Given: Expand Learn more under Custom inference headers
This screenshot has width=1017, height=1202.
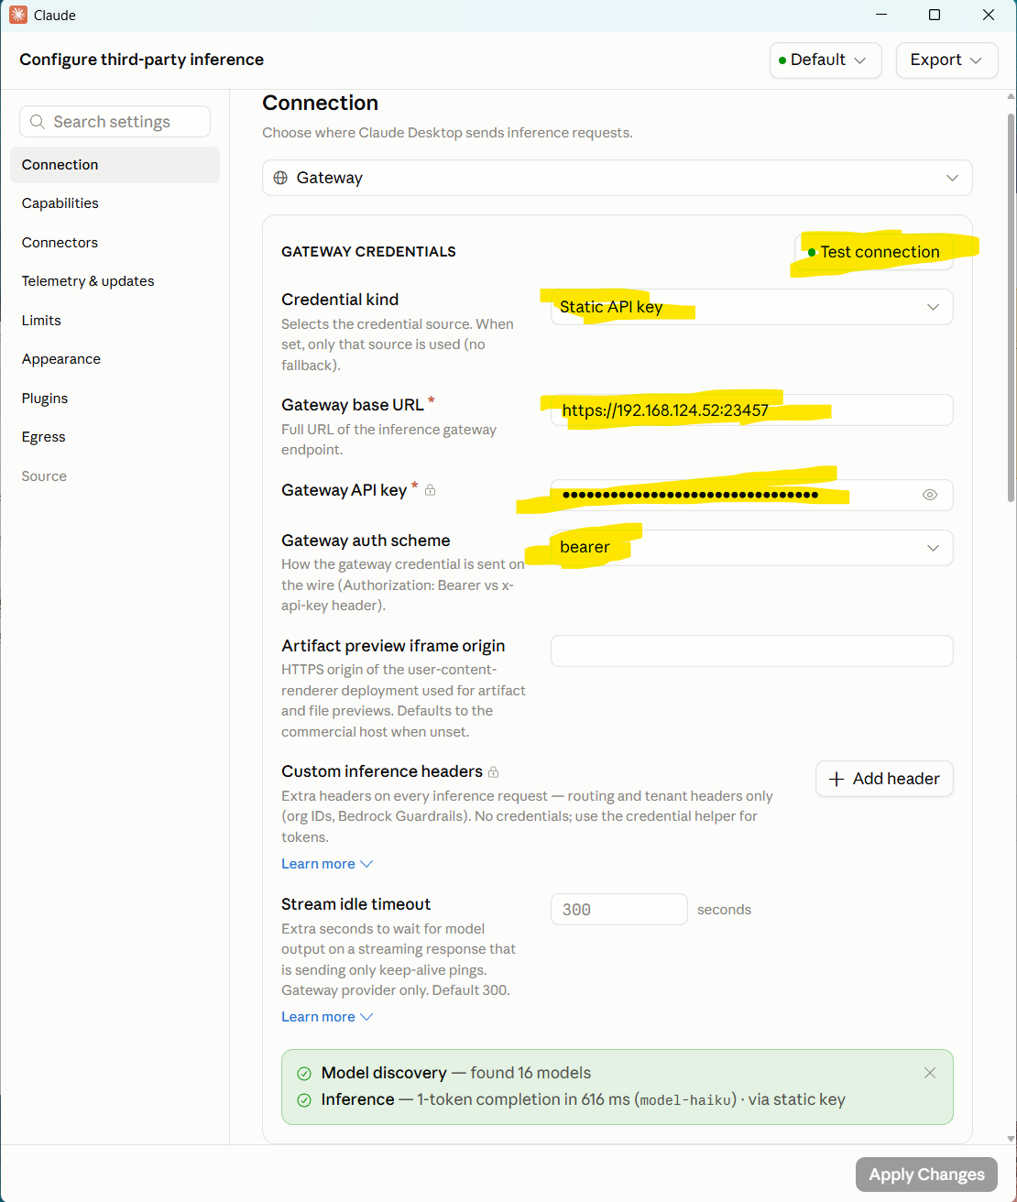Looking at the screenshot, I should [x=327, y=864].
